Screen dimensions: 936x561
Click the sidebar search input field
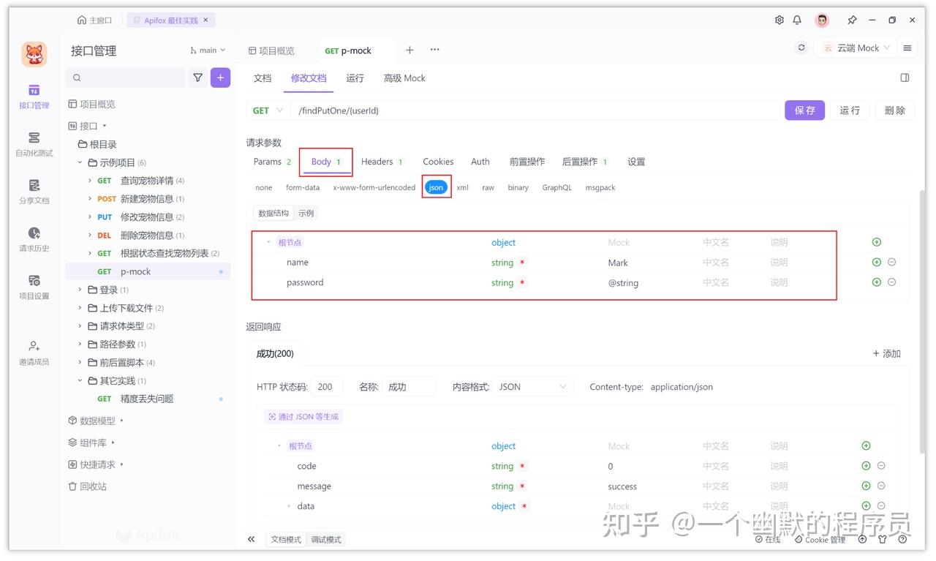(125, 78)
